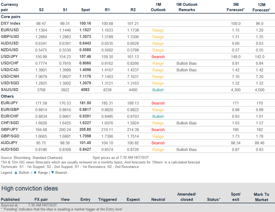Click the GBP/JPY spot value 205.85
The height and width of the screenshot is (212, 275).
[x=85, y=130]
